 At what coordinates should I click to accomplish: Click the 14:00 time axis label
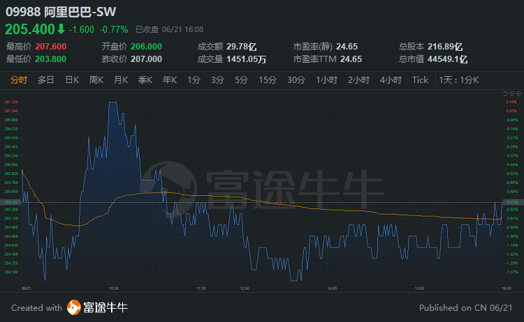332,289
